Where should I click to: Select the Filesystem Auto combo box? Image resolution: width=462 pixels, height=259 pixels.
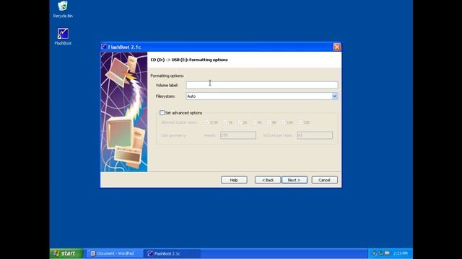(x=261, y=96)
